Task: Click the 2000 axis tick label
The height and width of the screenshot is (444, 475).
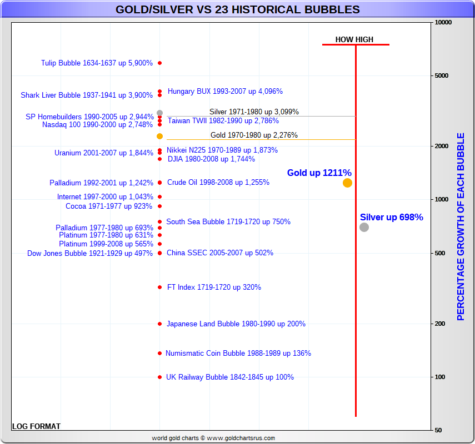Action: coord(441,146)
